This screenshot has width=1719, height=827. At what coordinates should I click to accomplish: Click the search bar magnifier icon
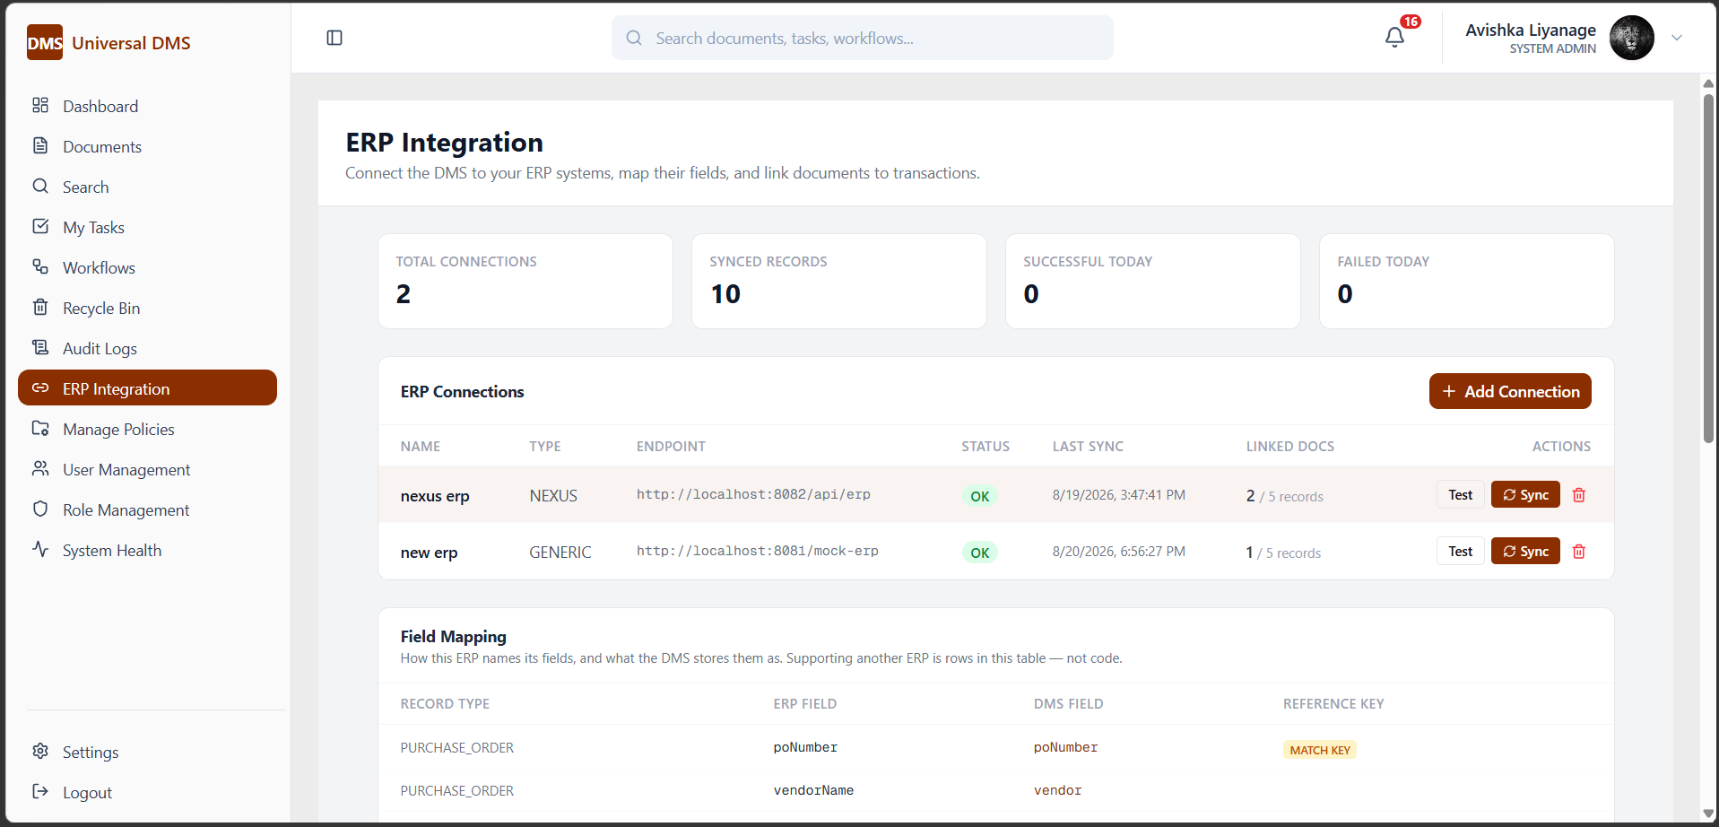(x=634, y=38)
